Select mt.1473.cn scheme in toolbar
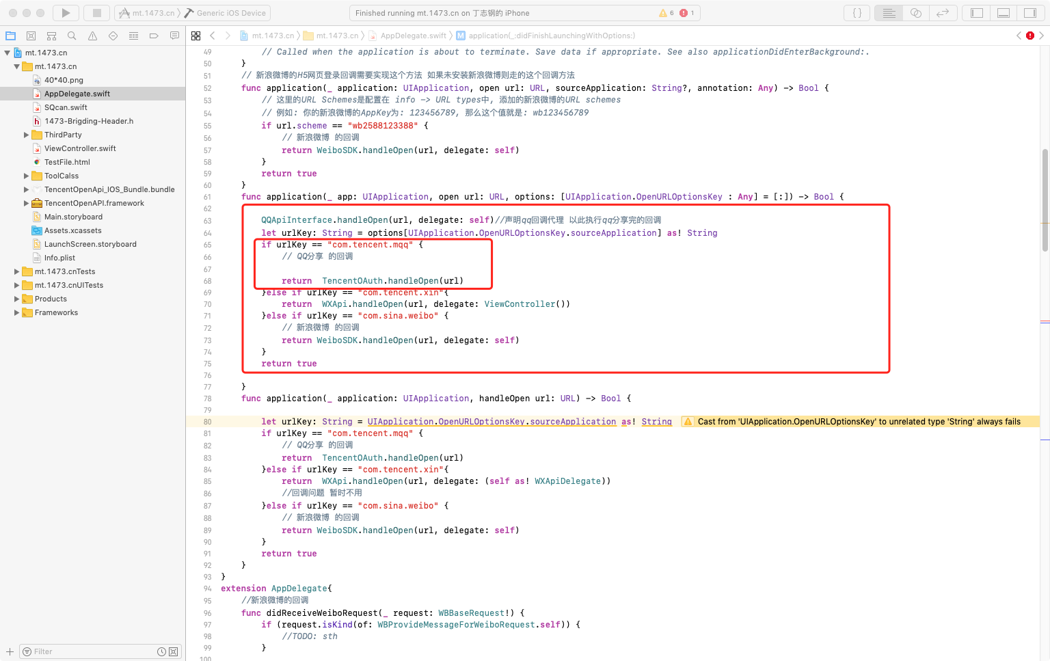The image size is (1050, 661). [146, 13]
